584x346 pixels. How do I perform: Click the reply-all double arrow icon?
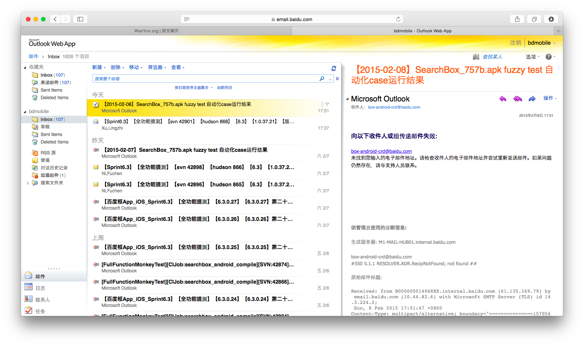coord(518,99)
